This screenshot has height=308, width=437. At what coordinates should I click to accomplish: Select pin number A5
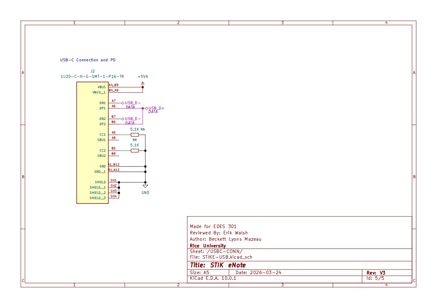(x=113, y=132)
